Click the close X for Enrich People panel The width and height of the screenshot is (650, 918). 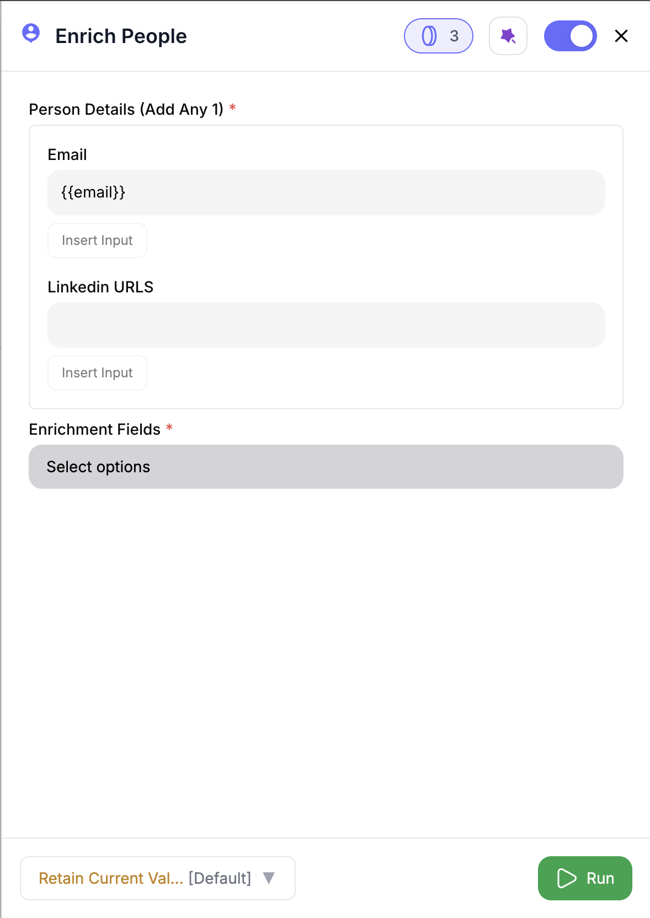coord(621,35)
